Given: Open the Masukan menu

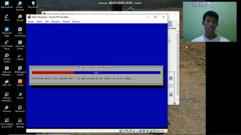Looking at the screenshot, I should point(56,22).
